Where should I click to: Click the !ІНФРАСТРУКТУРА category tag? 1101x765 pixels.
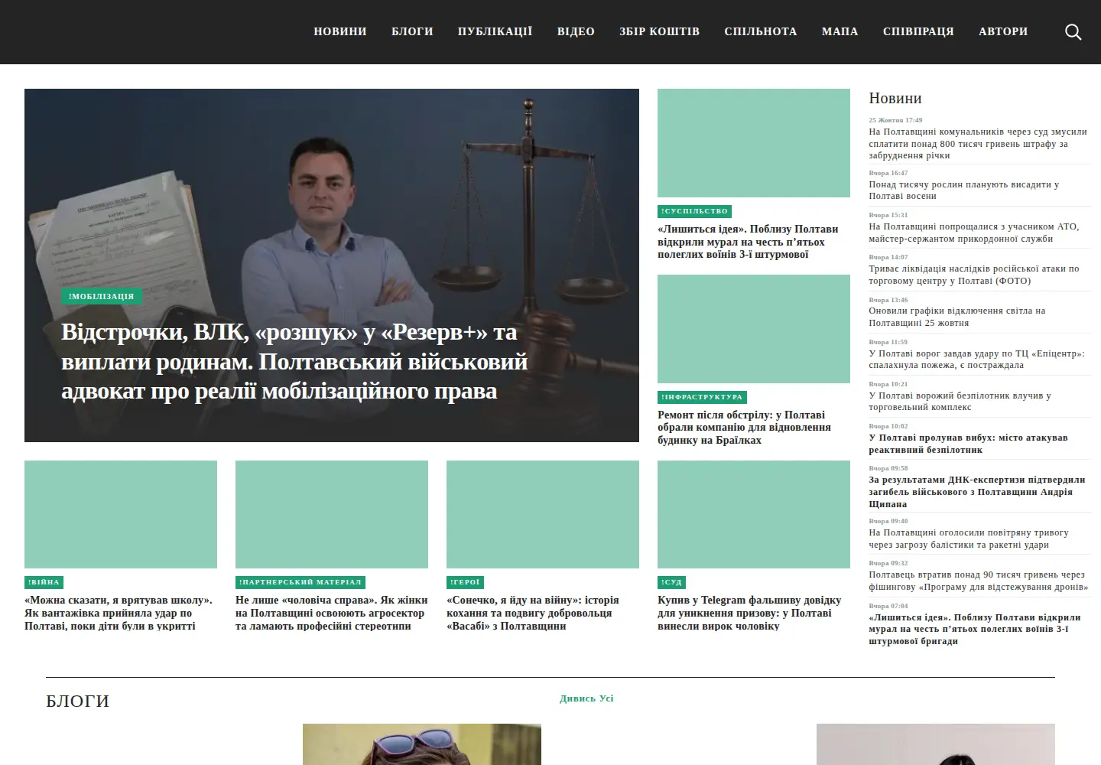tap(702, 397)
